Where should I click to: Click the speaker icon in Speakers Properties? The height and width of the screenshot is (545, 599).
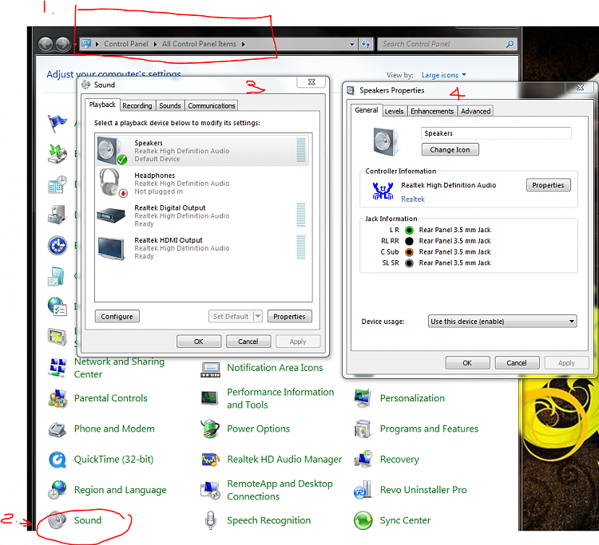(386, 141)
